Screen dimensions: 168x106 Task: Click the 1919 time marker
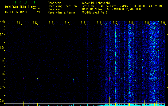click(146, 23)
